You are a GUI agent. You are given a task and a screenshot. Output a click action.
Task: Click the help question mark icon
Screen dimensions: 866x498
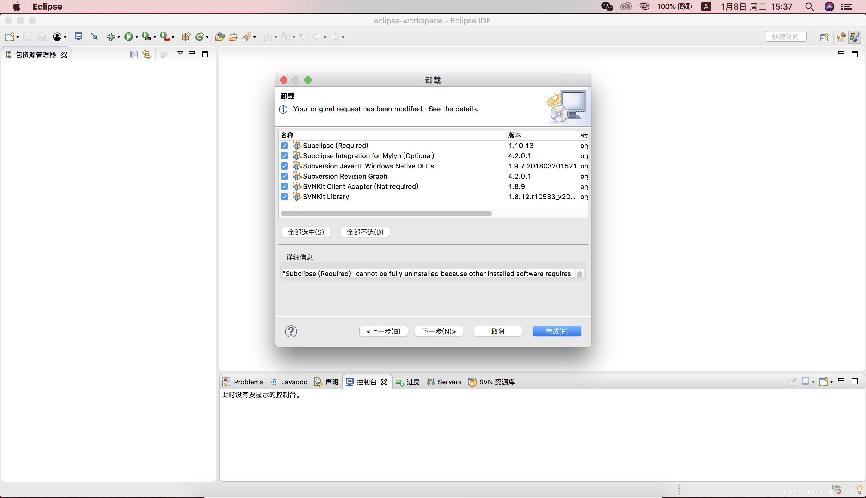click(x=291, y=331)
